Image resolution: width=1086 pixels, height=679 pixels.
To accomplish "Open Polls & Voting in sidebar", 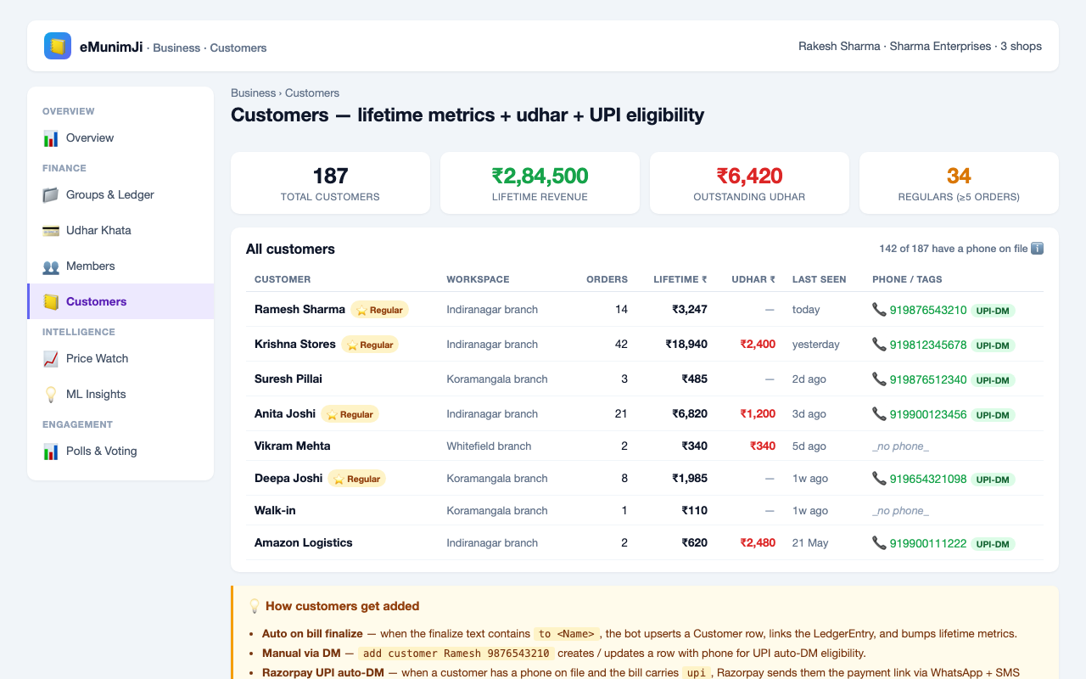I will (x=120, y=451).
